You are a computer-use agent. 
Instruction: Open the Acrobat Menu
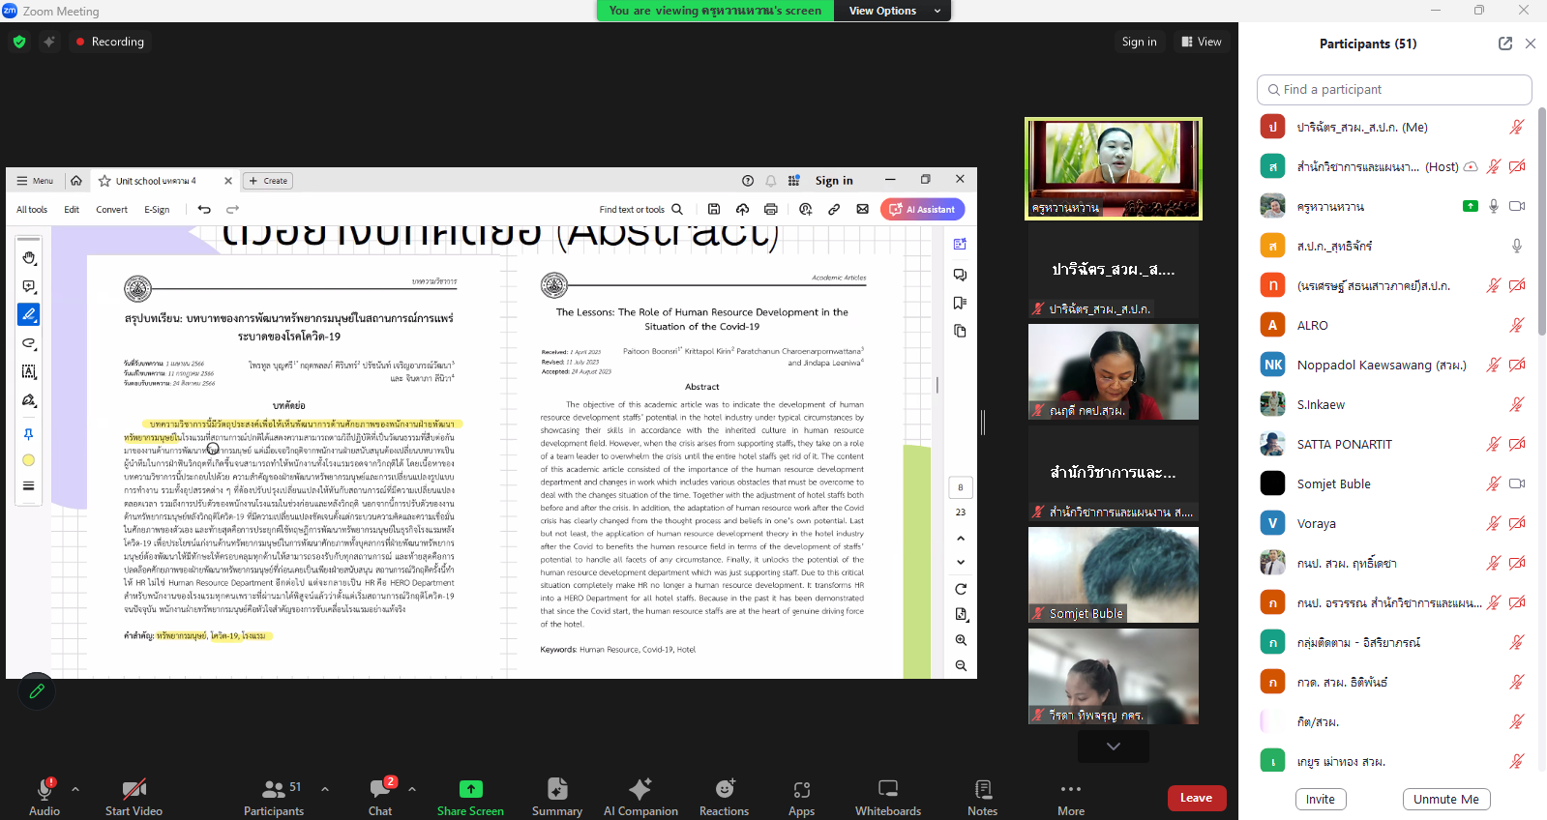pos(35,181)
